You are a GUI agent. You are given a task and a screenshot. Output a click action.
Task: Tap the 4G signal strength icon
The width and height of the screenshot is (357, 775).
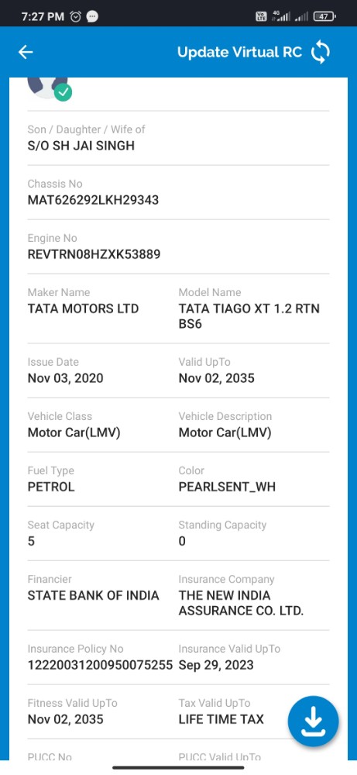point(281,16)
